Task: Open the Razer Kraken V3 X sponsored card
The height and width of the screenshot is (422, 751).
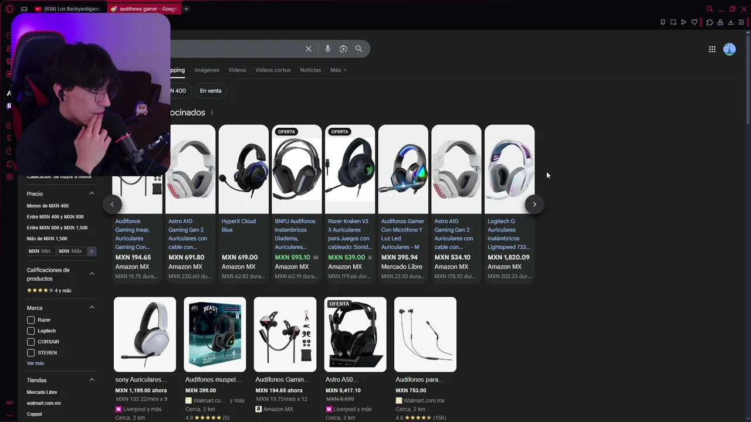Action: click(350, 204)
